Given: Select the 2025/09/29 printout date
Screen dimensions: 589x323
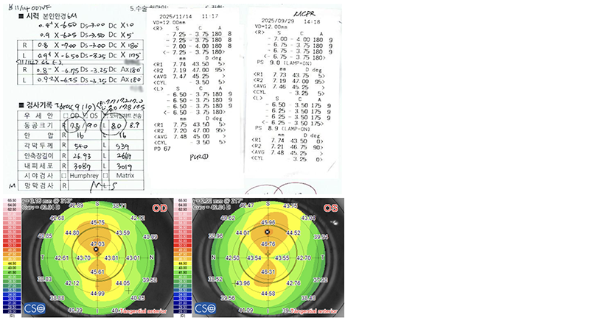Looking at the screenshot, I should [x=277, y=21].
